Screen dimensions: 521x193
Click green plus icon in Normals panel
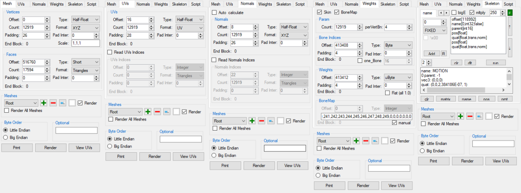click(x=252, y=121)
